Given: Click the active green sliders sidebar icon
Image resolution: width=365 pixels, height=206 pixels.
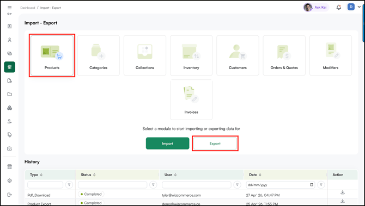Looking at the screenshot, I should pos(10,67).
